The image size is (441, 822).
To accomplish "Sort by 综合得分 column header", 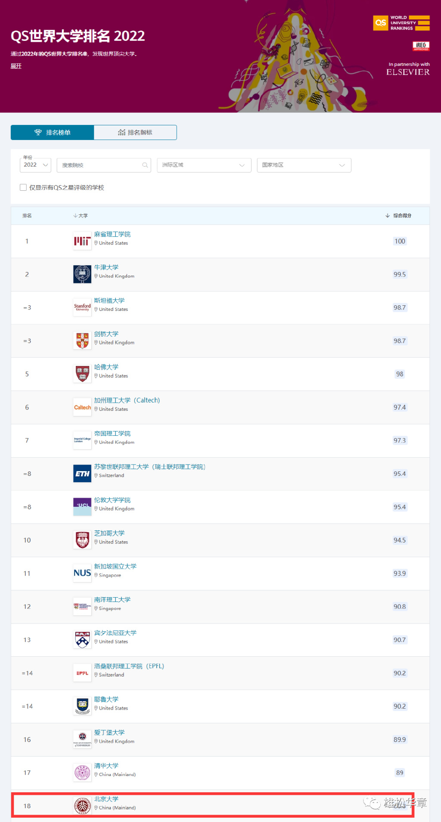I will (x=401, y=216).
